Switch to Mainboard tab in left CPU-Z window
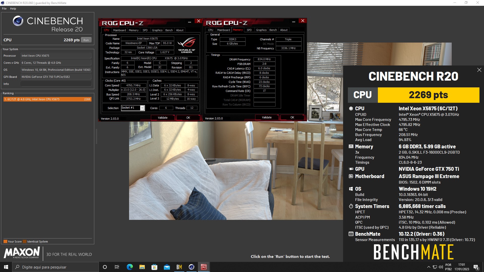This screenshot has height=272, width=484. [119, 30]
